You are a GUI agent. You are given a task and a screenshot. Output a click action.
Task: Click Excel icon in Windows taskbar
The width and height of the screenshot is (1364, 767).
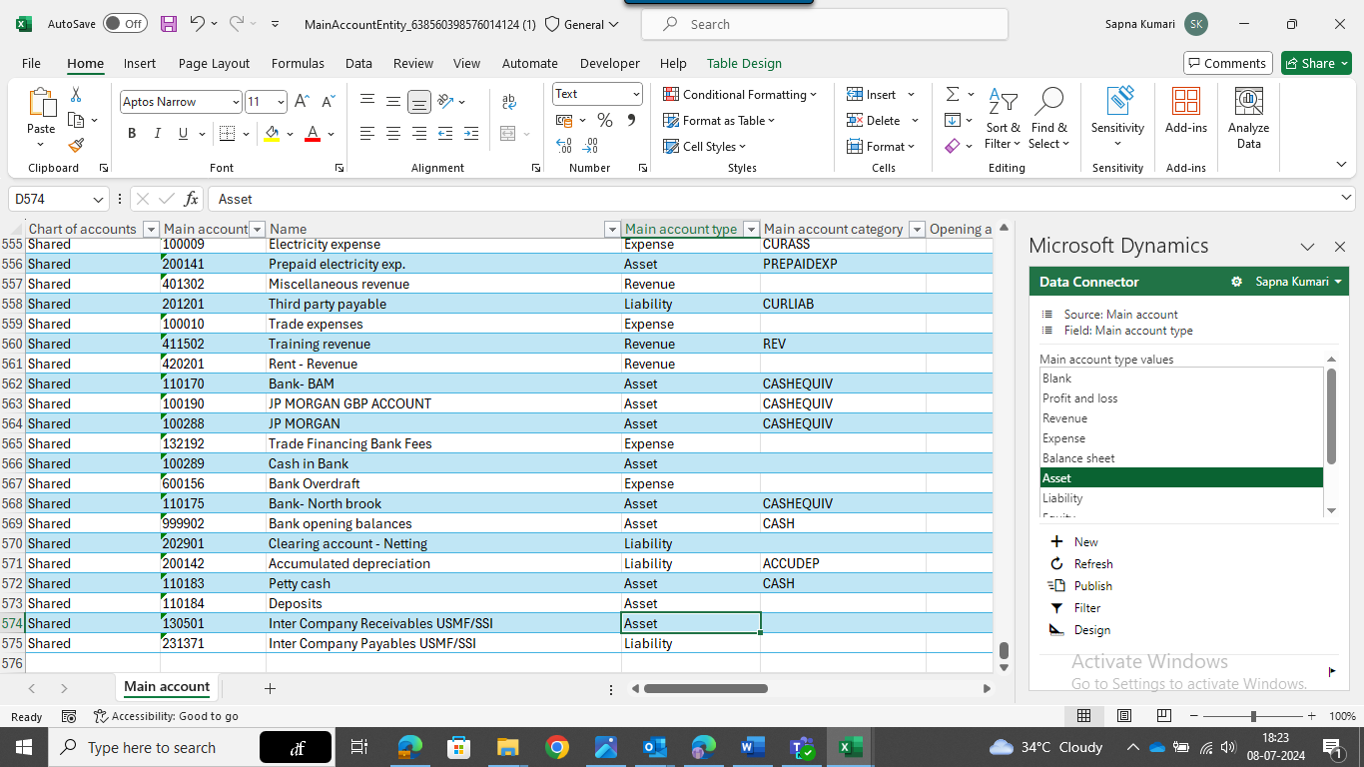coord(850,747)
